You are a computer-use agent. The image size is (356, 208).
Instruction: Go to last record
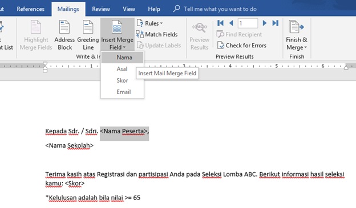pyautogui.click(x=276, y=23)
